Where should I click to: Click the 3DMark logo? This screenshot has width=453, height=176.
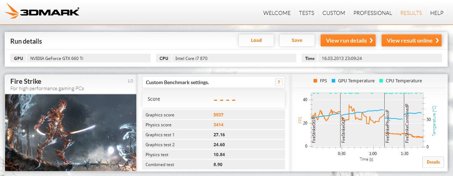[42, 12]
